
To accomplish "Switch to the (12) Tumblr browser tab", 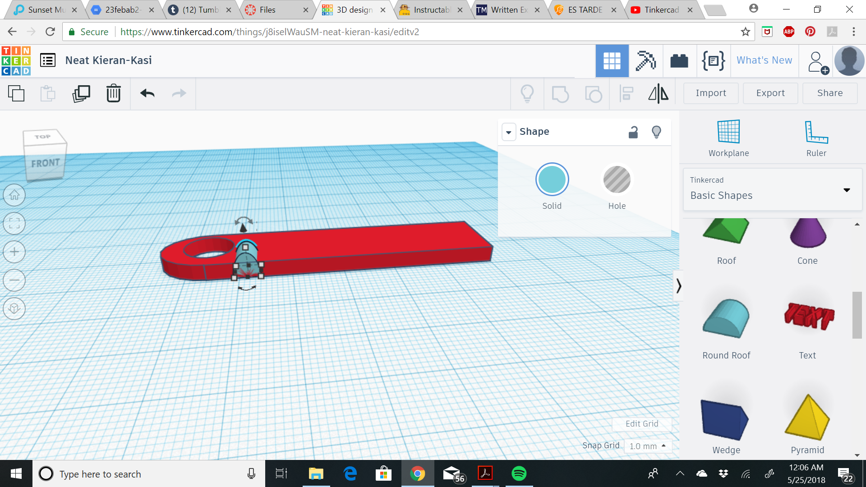I will point(200,10).
